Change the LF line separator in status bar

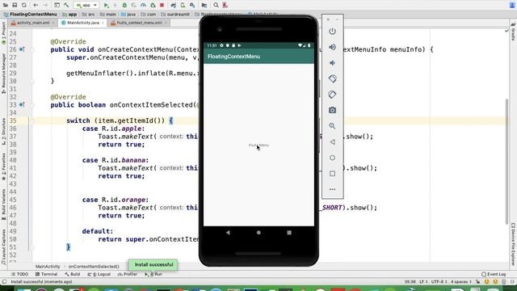(x=423, y=282)
